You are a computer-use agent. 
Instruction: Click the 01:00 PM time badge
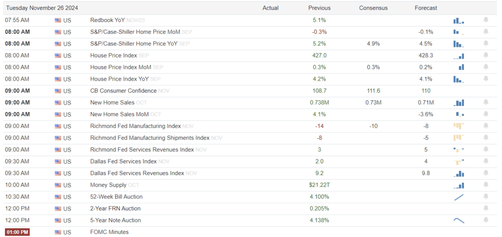(17, 232)
